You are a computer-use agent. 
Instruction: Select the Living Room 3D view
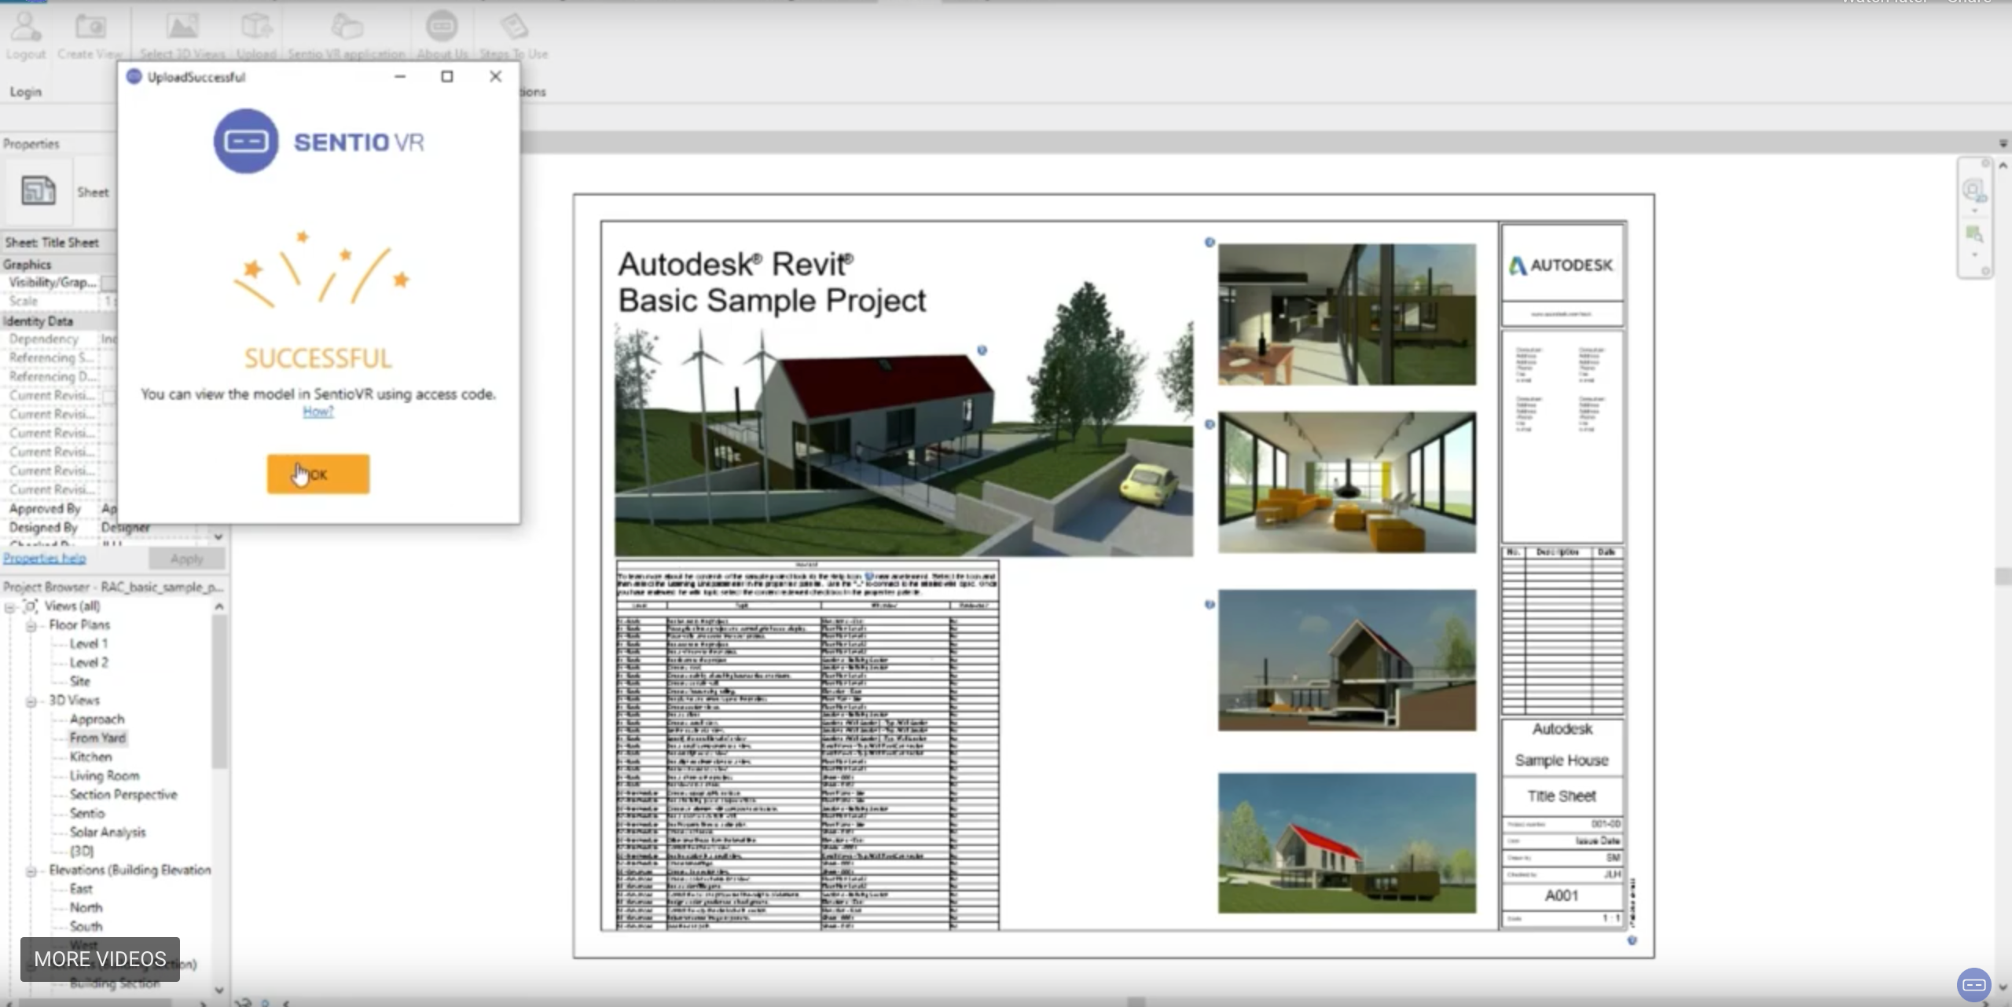(104, 776)
